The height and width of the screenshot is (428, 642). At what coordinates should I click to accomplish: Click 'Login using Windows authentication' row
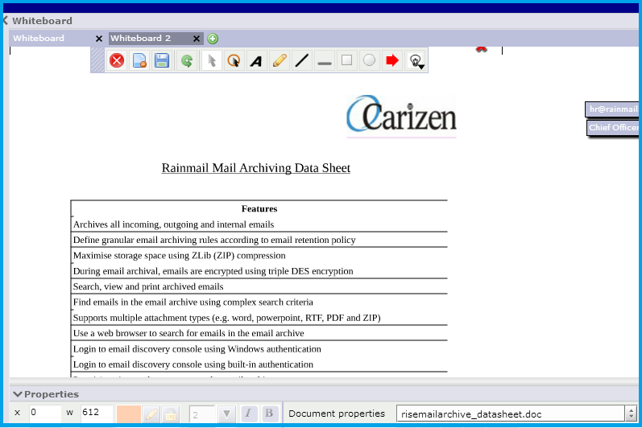pos(259,348)
